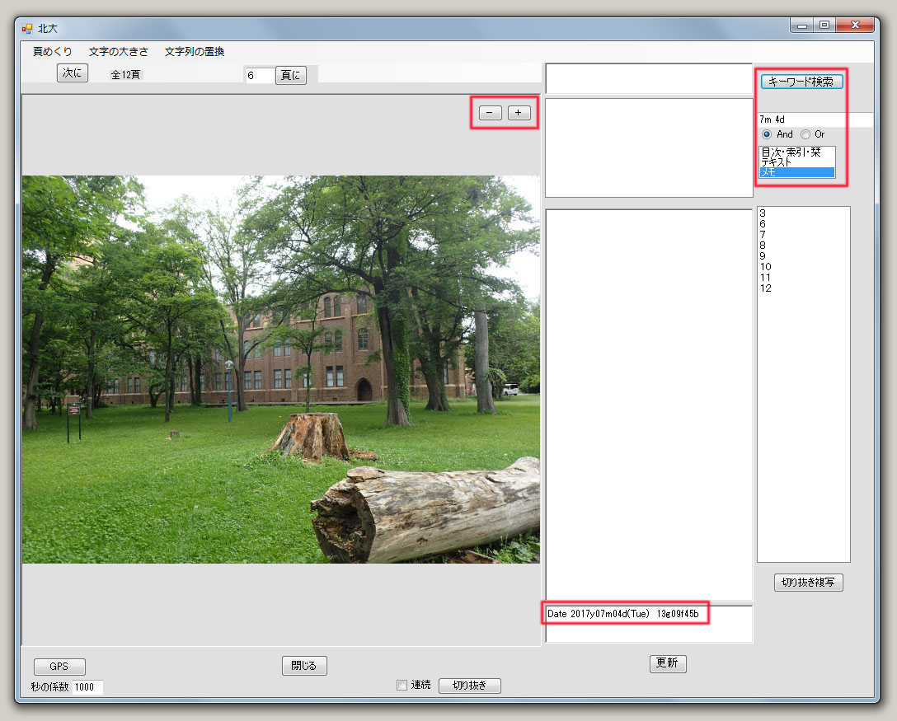Open the 文字の大きさ menu
The height and width of the screenshot is (721, 897).
pos(119,51)
